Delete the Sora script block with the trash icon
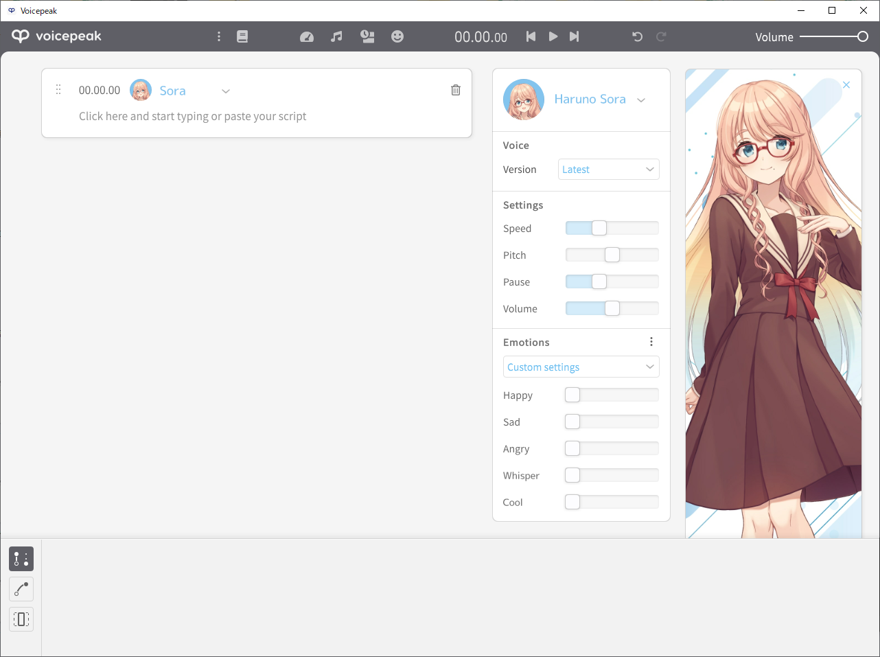Image resolution: width=880 pixels, height=657 pixels. click(456, 90)
